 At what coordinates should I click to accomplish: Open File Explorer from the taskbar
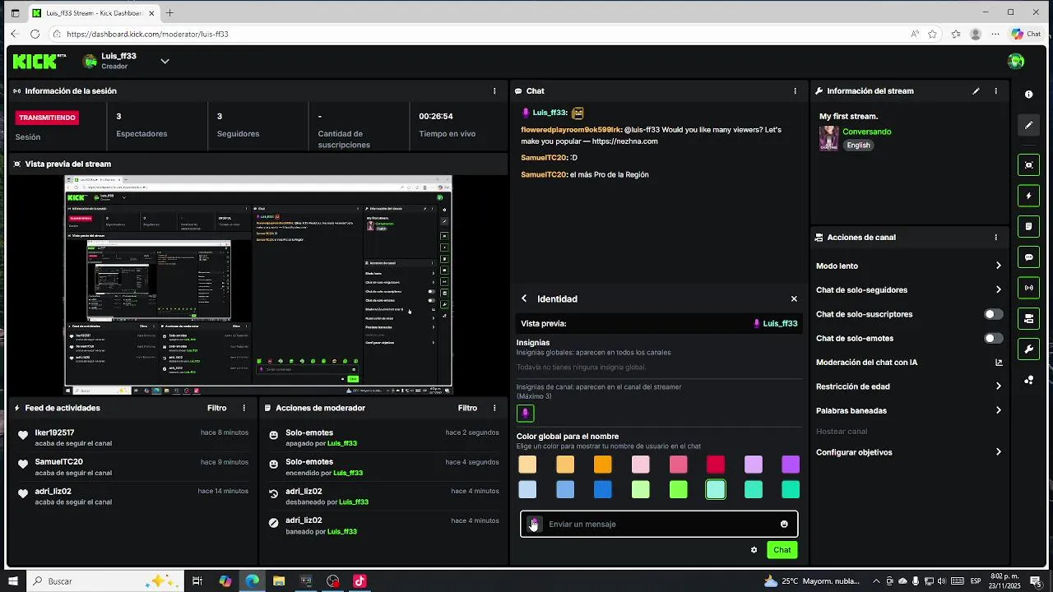(279, 581)
